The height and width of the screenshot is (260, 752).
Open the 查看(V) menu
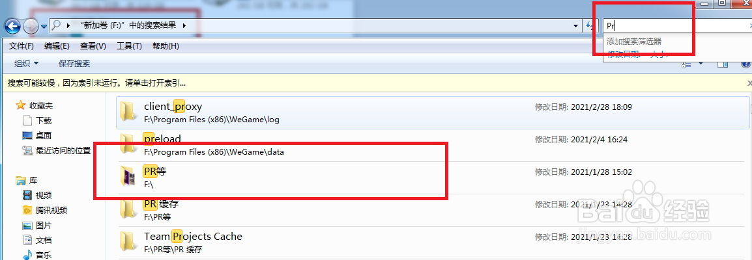93,46
